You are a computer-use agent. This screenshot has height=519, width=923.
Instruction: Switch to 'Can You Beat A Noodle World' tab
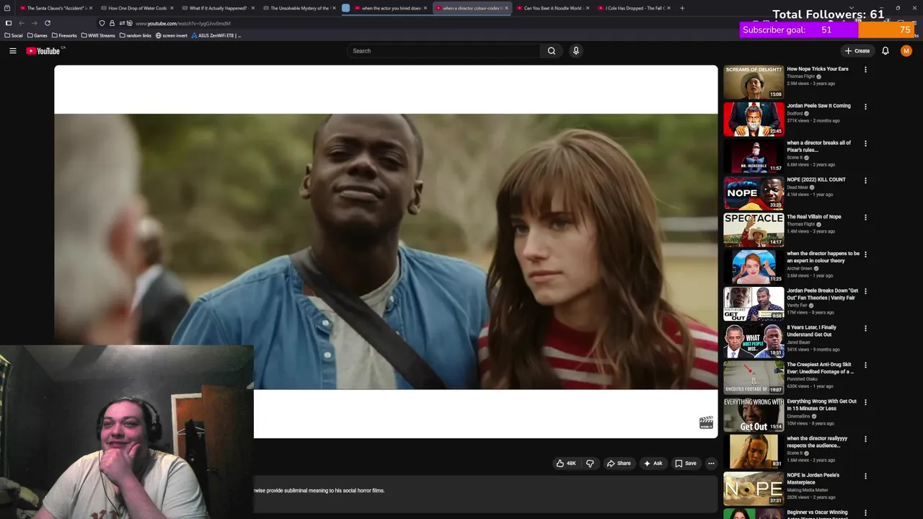(x=552, y=8)
